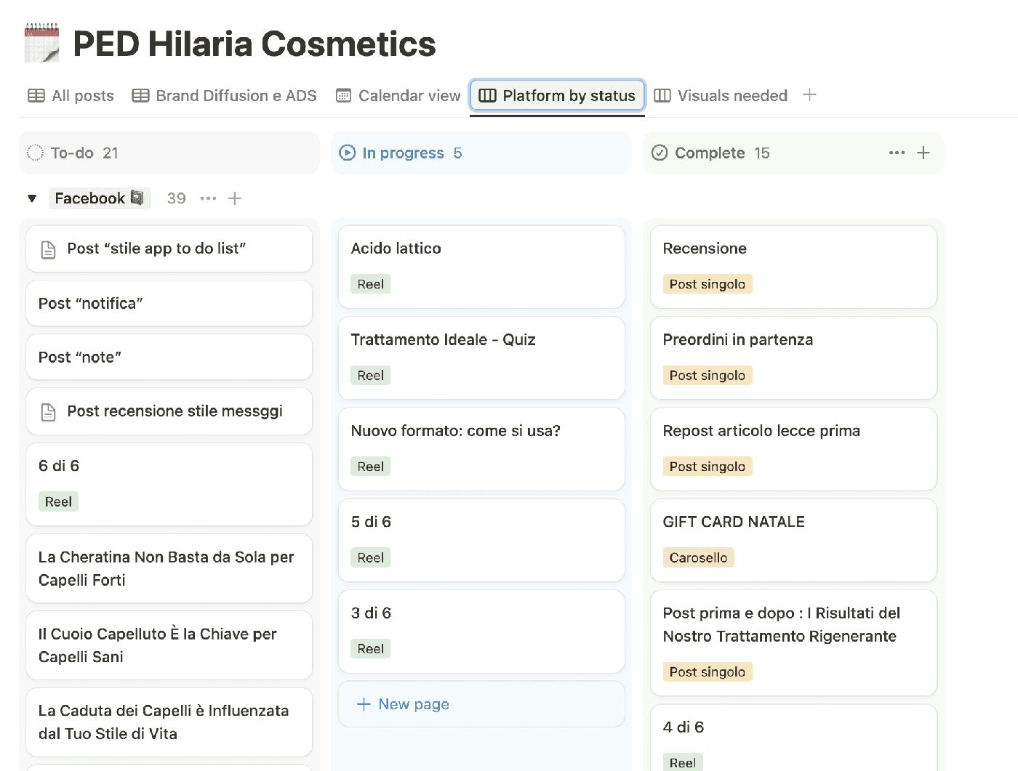This screenshot has width=1018, height=771.
Task: Collapse the Facebook group triangle
Action: (32, 198)
